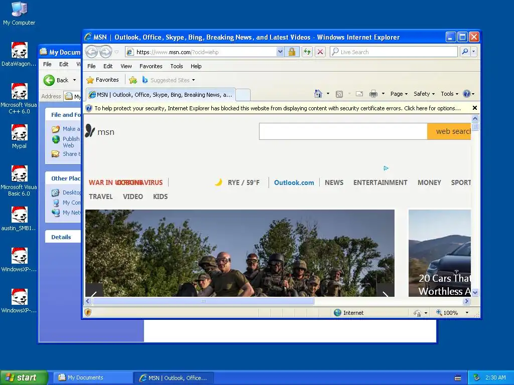Open the View menu
Viewport: 514px width, 385px height.
[126, 66]
